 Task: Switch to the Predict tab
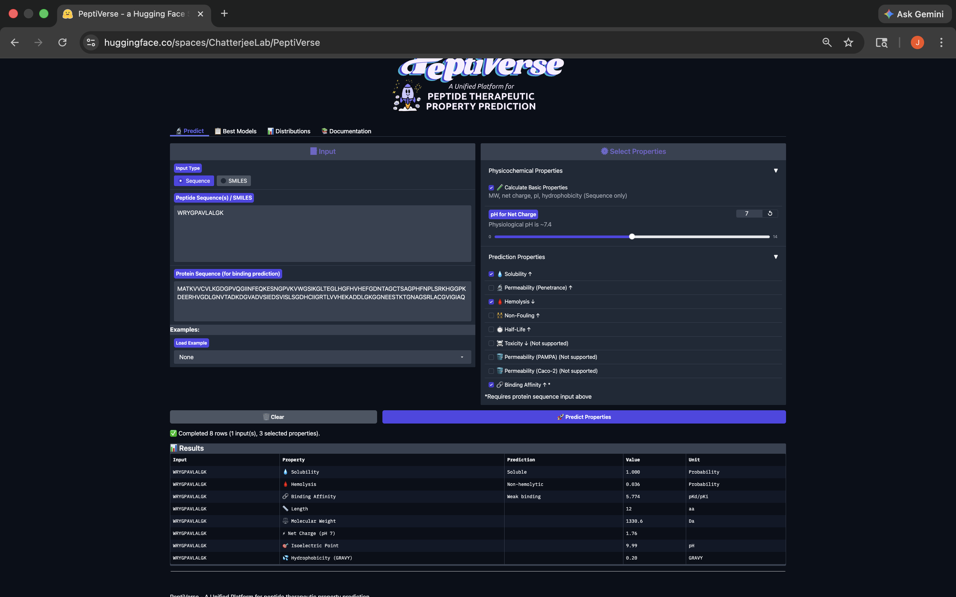tap(190, 131)
